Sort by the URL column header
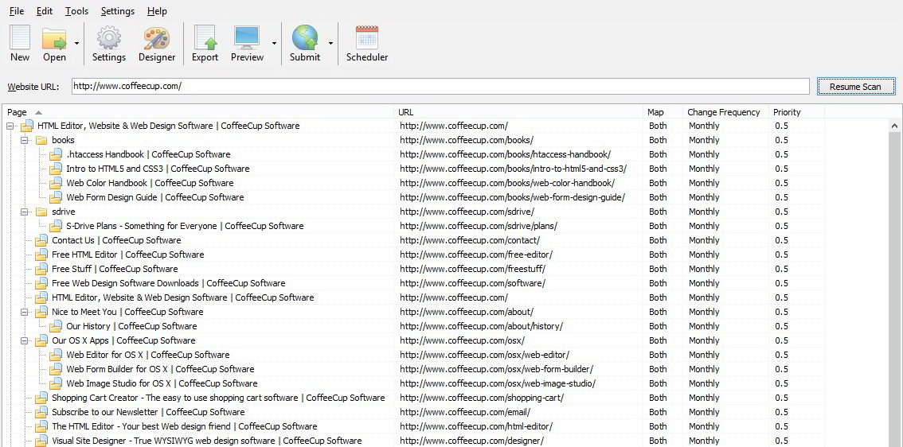 coord(519,112)
